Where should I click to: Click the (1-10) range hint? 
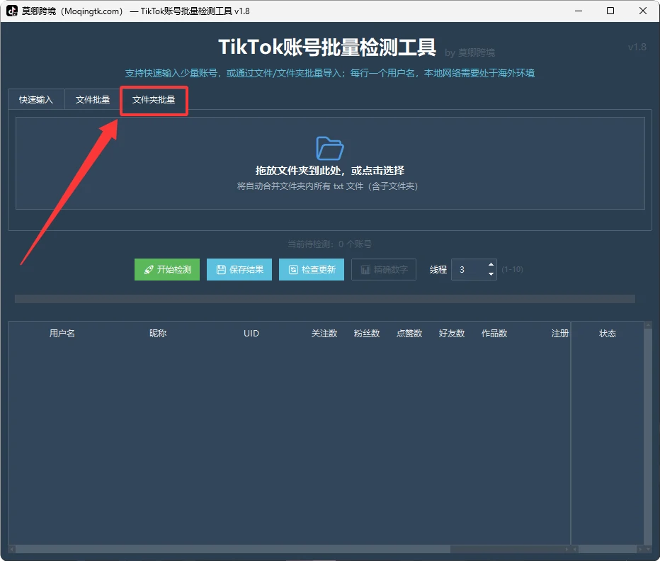[x=512, y=270]
